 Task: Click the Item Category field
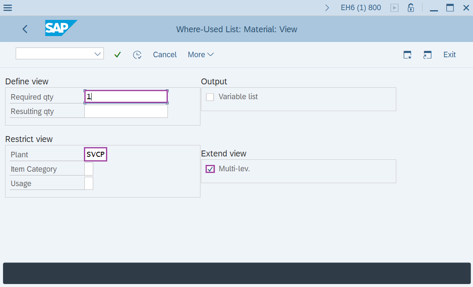tap(88, 169)
